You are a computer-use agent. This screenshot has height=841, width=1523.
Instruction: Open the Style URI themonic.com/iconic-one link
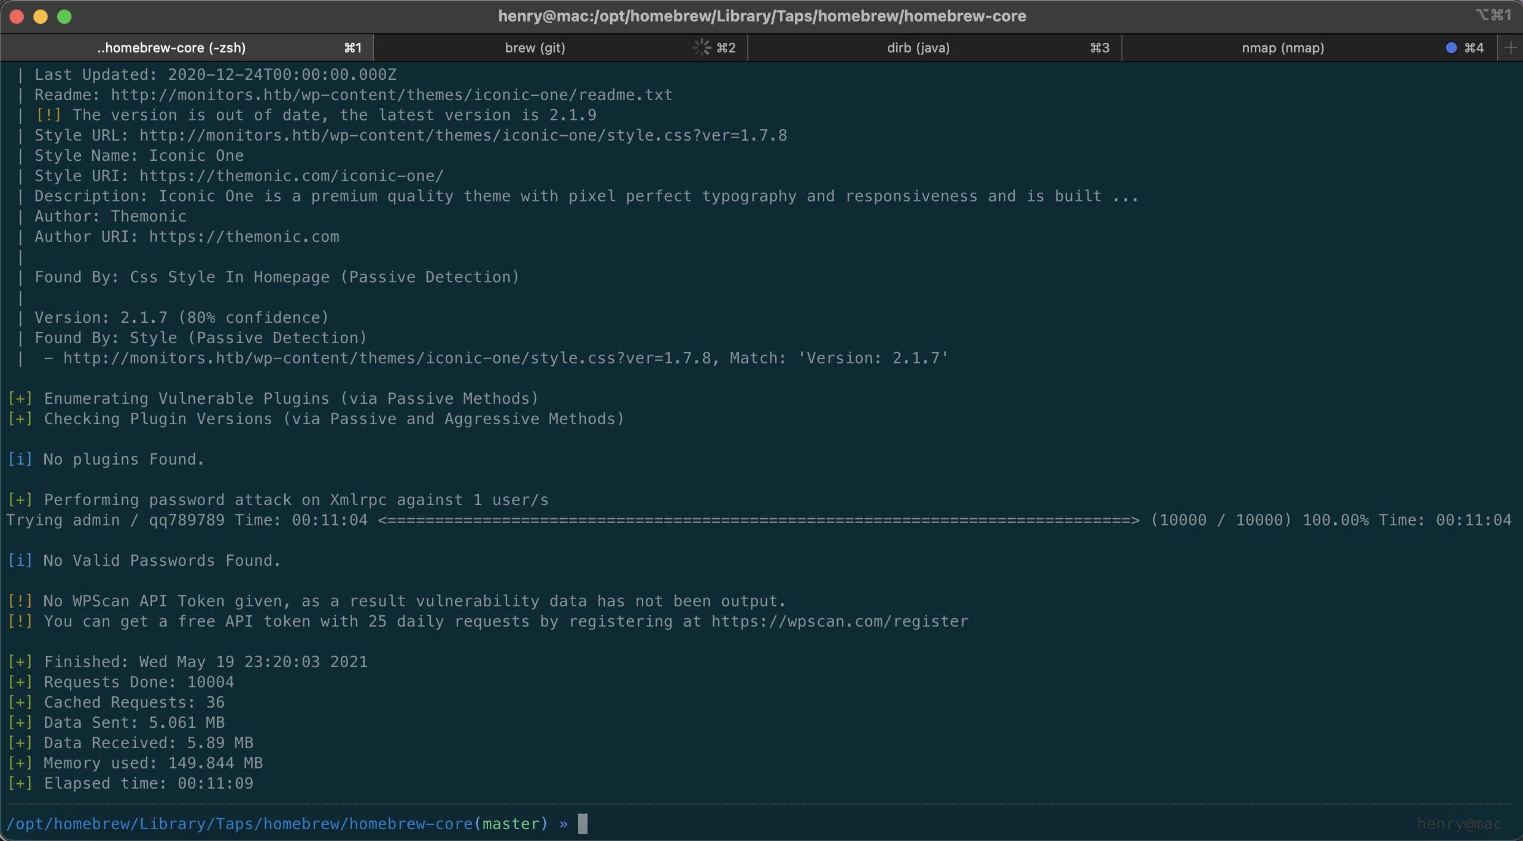pos(291,176)
